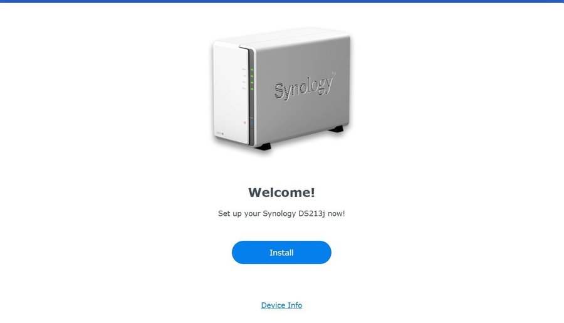This screenshot has width=564, height=323.
Task: Click the left black rubber foot of NAS
Action: point(263,146)
